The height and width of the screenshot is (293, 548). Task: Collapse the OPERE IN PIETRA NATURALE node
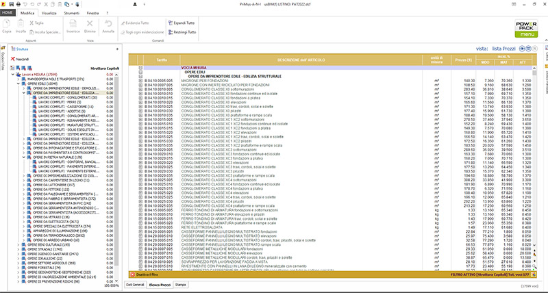24,157
